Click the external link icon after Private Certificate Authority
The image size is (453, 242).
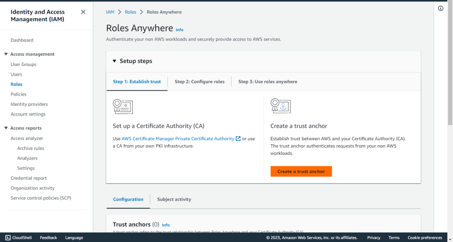[x=238, y=138]
